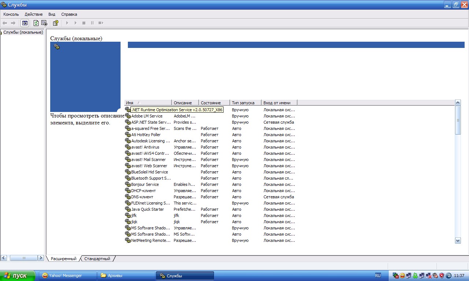The height and width of the screenshot is (281, 469).
Task: Switch to Архивы taskbar button
Action: (x=126, y=276)
